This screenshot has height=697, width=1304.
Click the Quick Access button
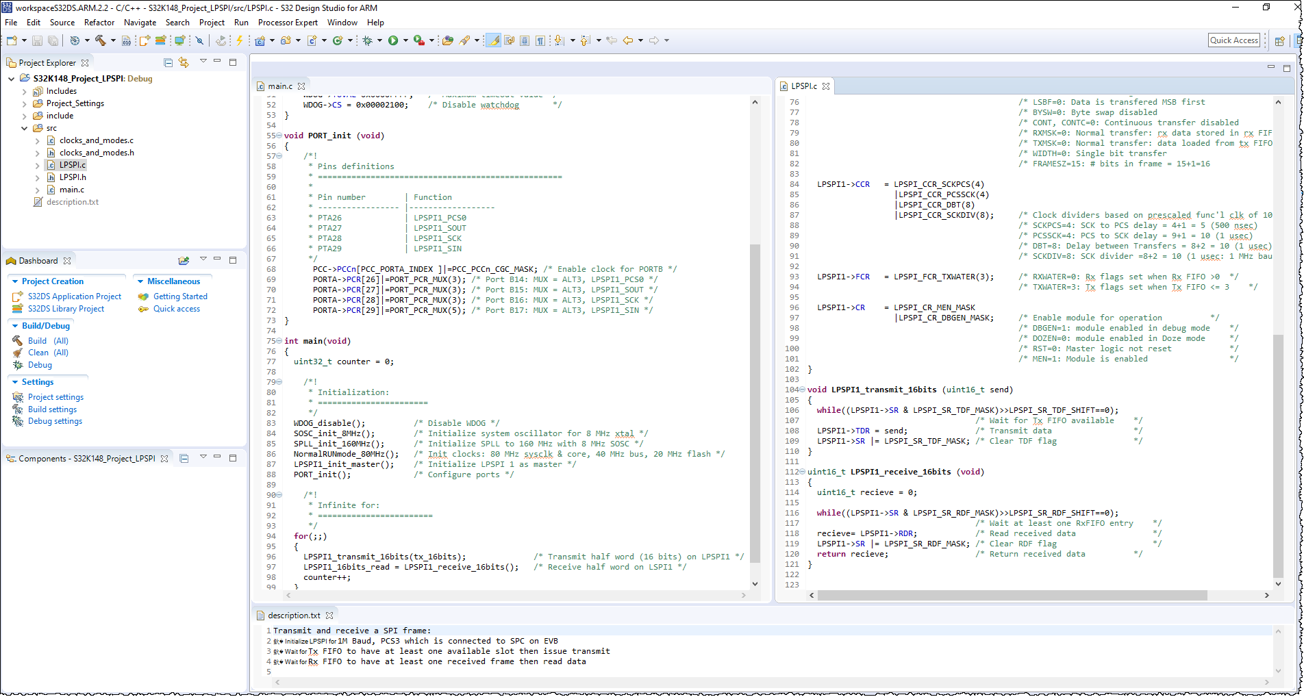(x=1233, y=40)
